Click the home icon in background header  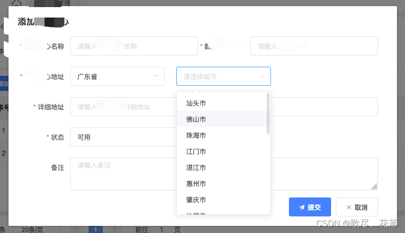coord(17,3)
